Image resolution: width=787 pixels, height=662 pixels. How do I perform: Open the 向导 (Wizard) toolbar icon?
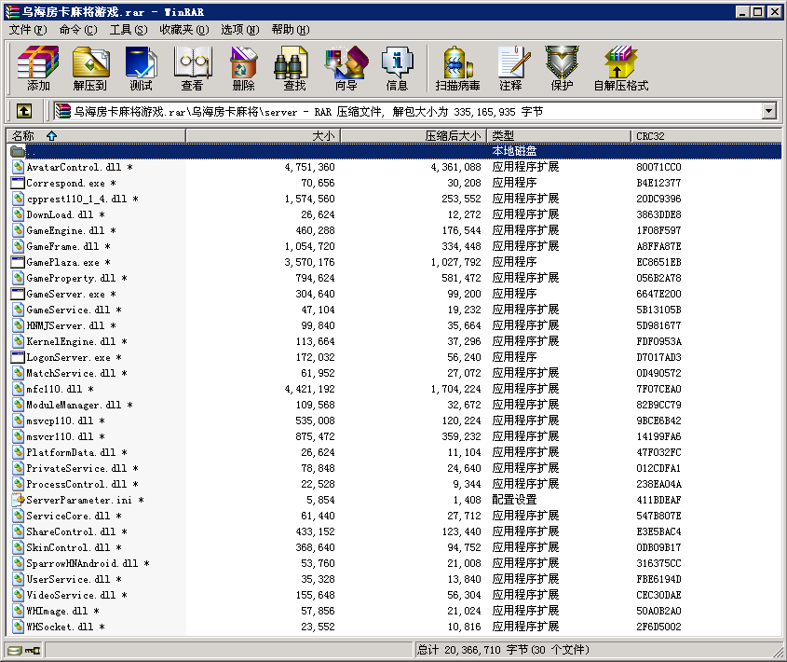click(x=346, y=69)
